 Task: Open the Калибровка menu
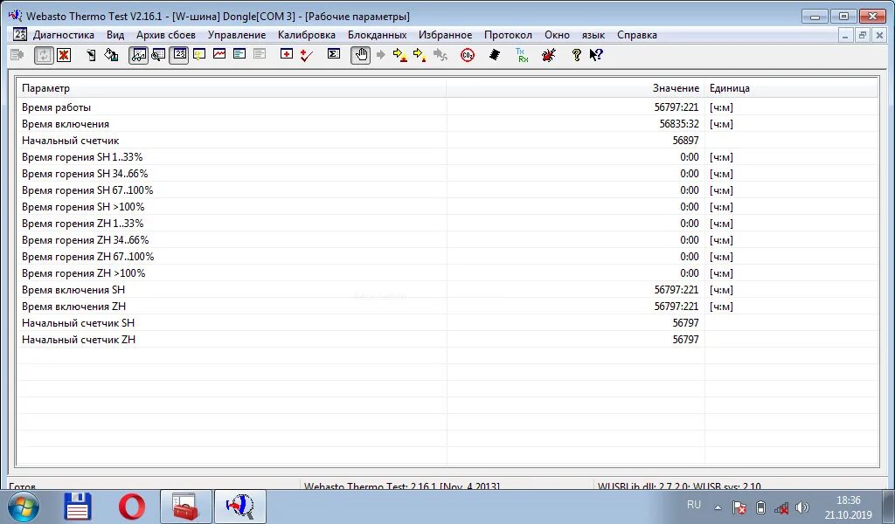point(307,35)
